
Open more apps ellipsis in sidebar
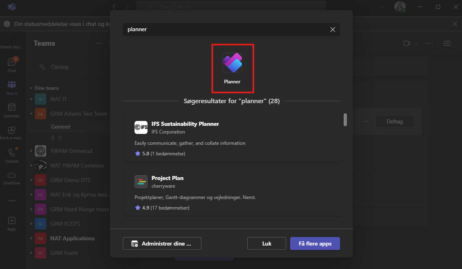[x=12, y=201]
